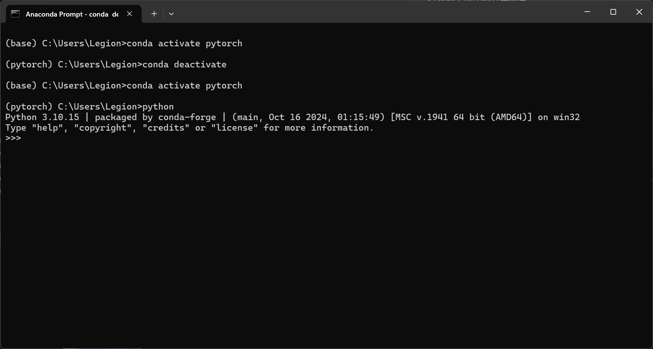Click the conda-forge text in the banner
Viewport: 653px width, 349px height.
187,117
